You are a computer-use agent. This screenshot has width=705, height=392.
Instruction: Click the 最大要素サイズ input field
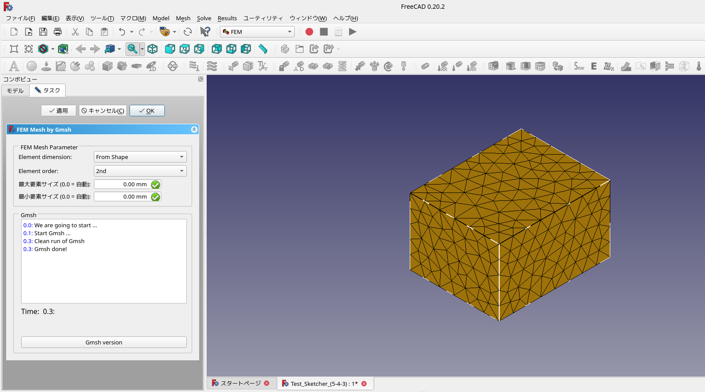click(x=127, y=184)
